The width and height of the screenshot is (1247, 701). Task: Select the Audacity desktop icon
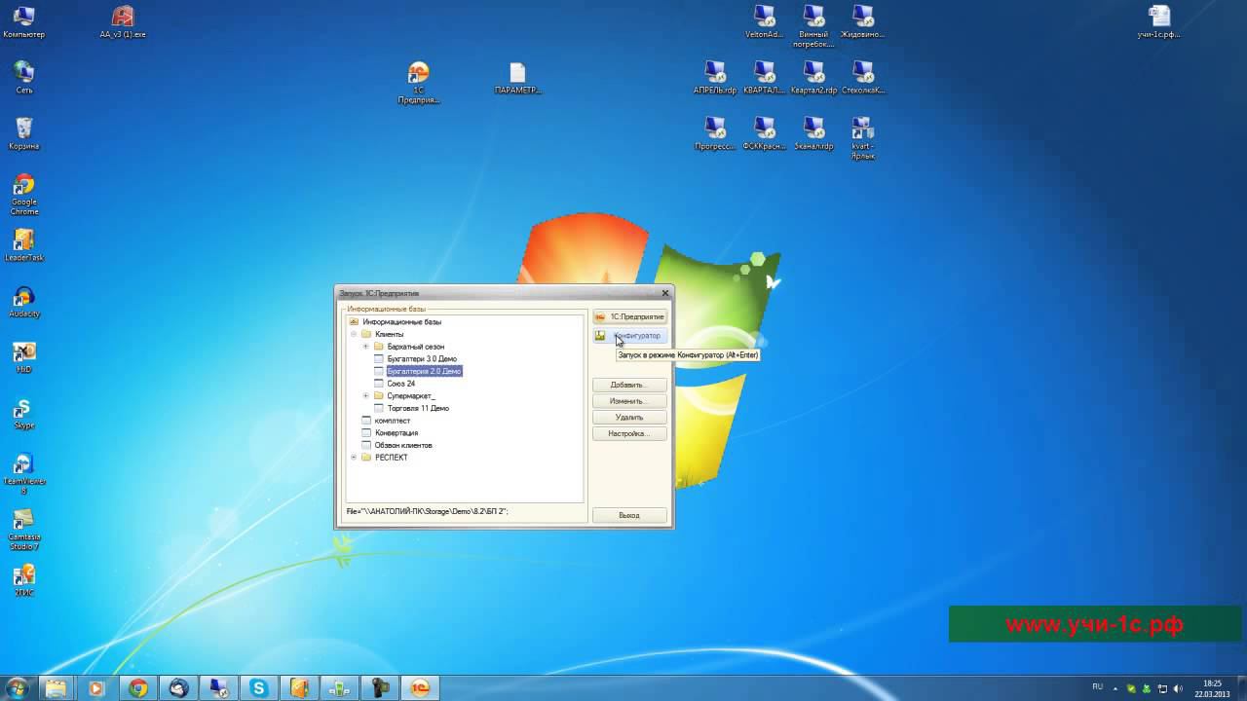pos(23,302)
